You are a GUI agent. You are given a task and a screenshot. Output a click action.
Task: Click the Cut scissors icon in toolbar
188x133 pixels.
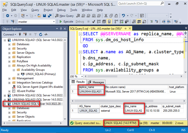[x=106, y=16]
